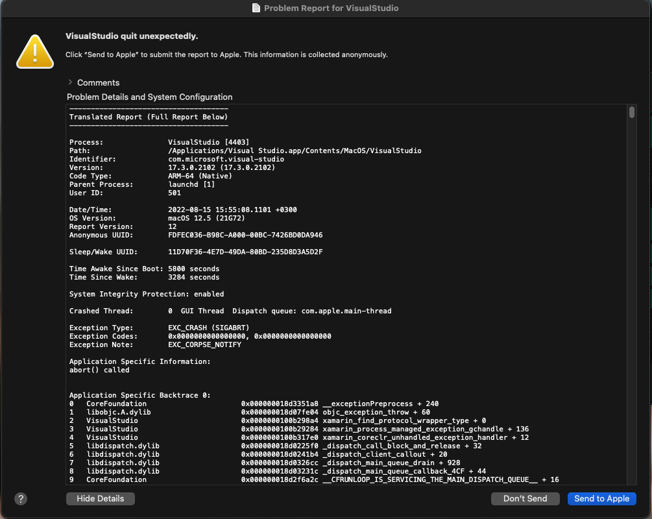Click 'Time Since Wake: 3284 seconds' line
This screenshot has width=652, height=519.
click(144, 278)
